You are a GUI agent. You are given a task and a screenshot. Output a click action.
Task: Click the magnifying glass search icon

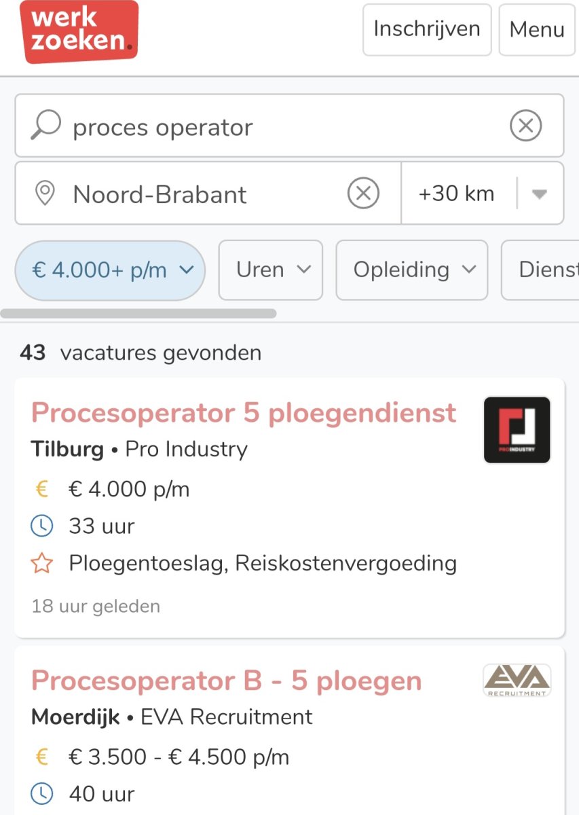point(45,124)
